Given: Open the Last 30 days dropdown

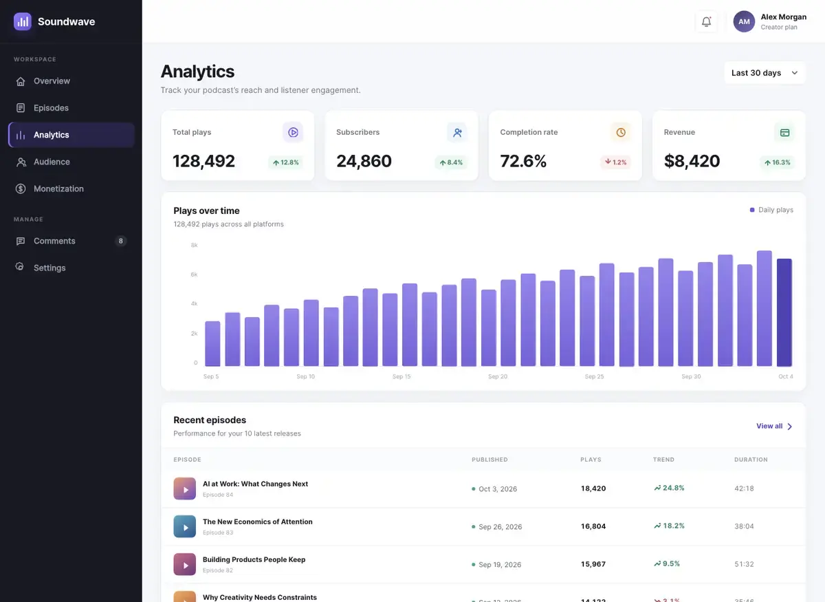Looking at the screenshot, I should click(x=764, y=73).
